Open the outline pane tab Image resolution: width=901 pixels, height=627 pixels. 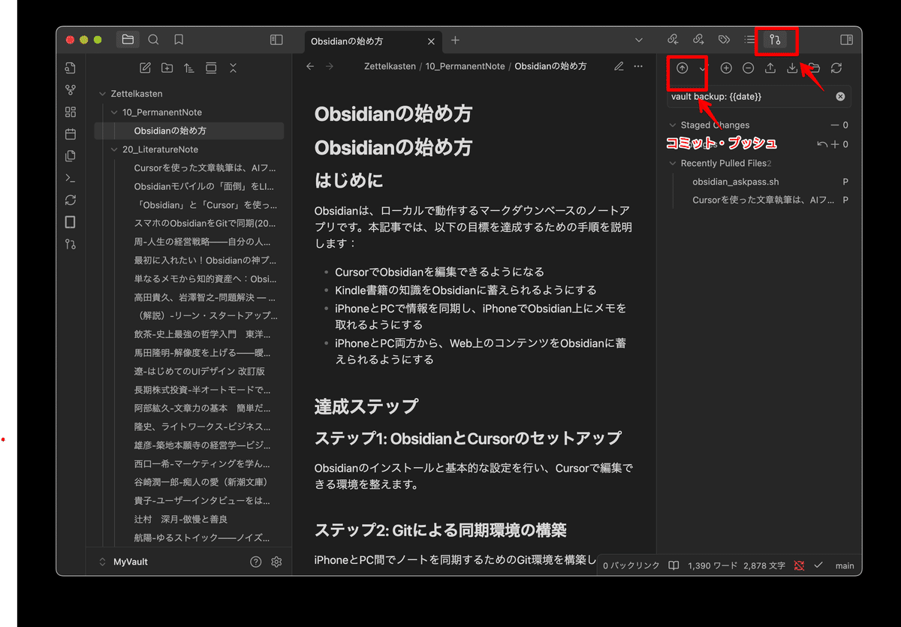pyautogui.click(x=749, y=40)
